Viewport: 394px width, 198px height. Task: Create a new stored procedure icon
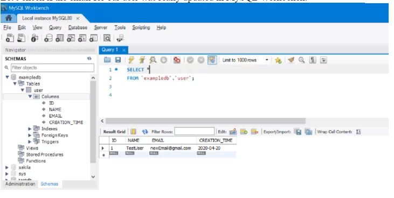[82, 38]
